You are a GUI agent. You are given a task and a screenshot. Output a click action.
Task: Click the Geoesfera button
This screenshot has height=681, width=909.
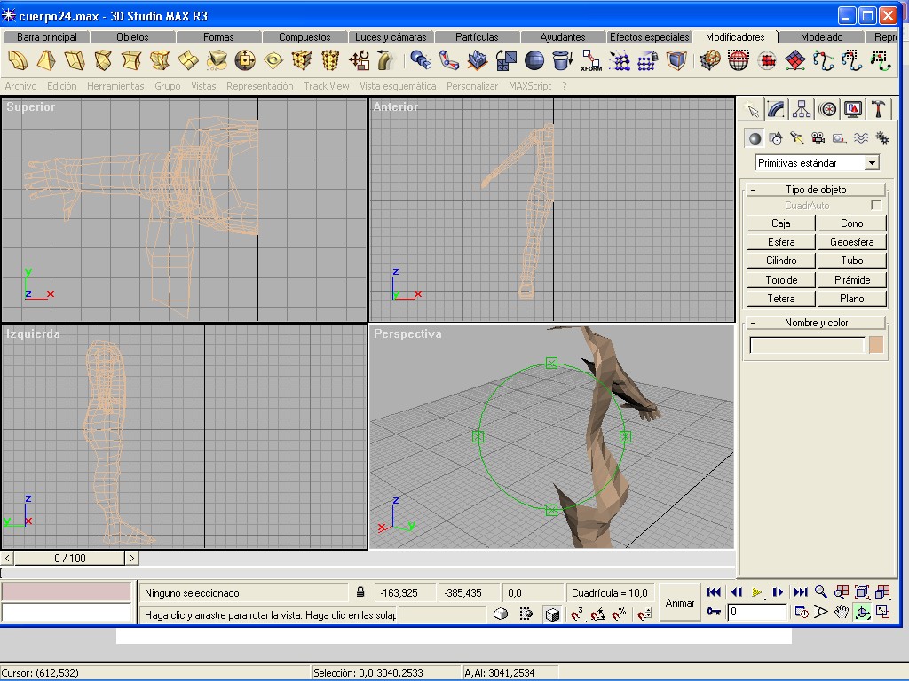[851, 242]
